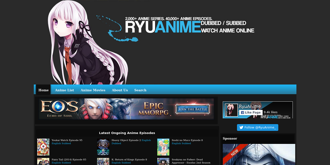Open Itoshi no Muco Episode 8 link
The image size is (330, 165).
187,140
